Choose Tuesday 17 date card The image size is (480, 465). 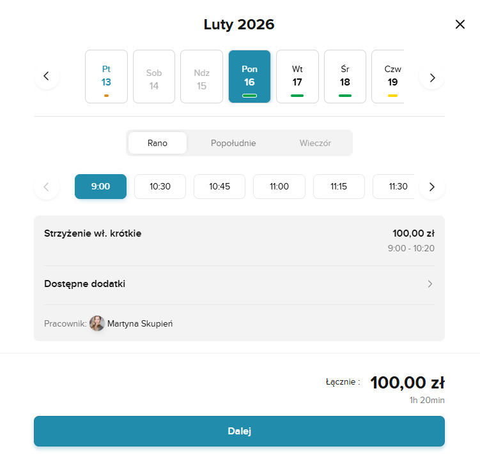[x=297, y=77]
